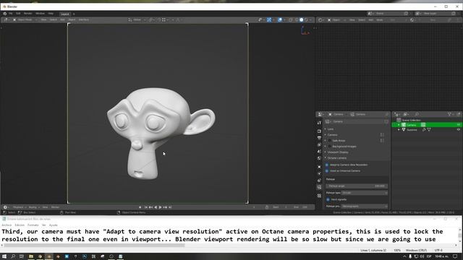463x260 pixels.
Task: Play the animation in reverse
Action: click(x=156, y=207)
